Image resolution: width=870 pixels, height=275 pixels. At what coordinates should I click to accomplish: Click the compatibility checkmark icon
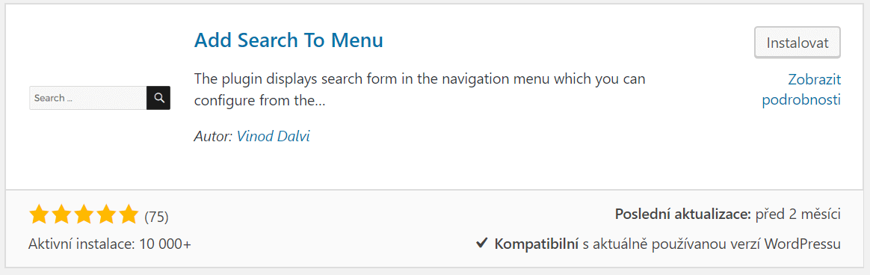click(482, 243)
